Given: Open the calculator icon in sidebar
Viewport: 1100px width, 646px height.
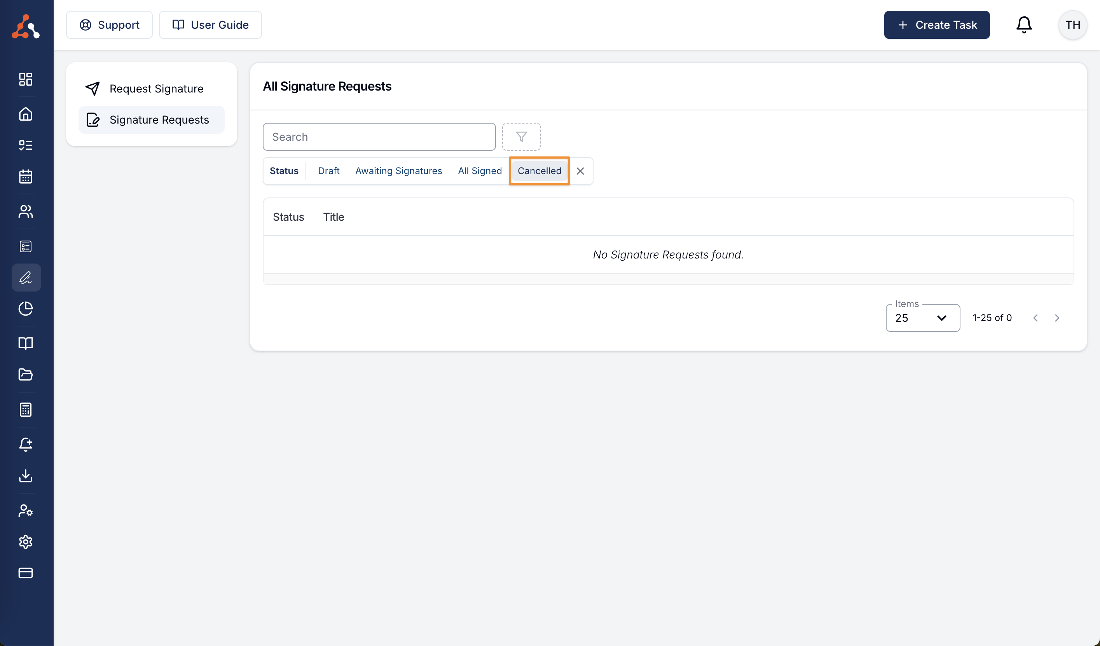Looking at the screenshot, I should (x=26, y=409).
